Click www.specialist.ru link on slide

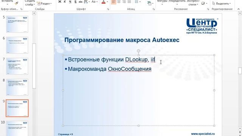(203, 134)
